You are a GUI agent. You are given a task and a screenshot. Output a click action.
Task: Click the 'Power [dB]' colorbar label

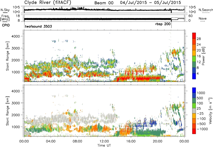click(x=203, y=56)
